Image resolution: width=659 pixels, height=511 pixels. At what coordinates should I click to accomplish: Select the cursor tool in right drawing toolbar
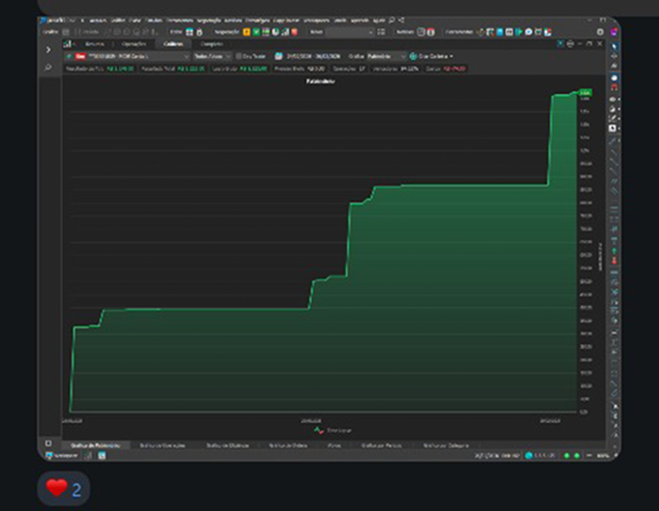click(x=614, y=45)
